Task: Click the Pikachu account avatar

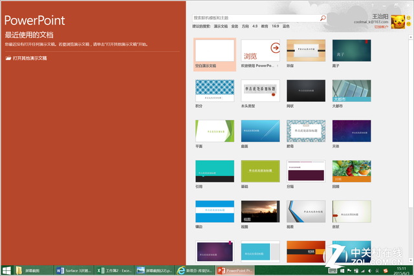Action: (398, 21)
